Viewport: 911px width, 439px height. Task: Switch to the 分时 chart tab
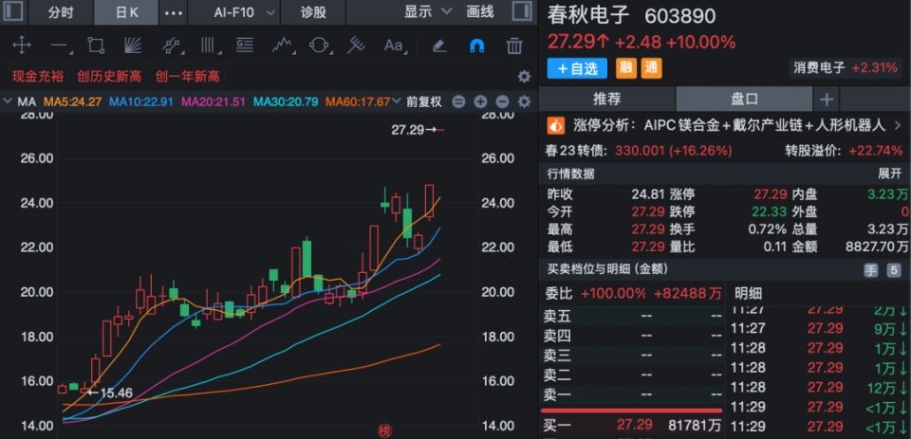[x=61, y=12]
